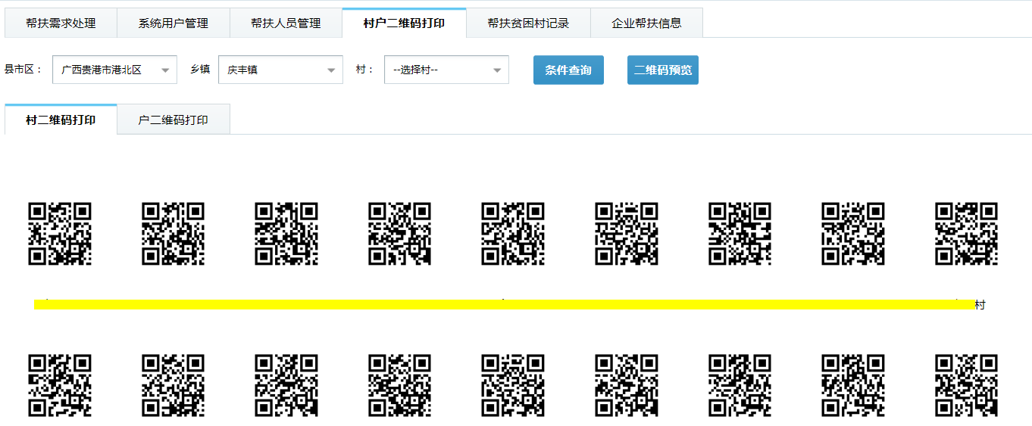Viewport: 1032px width, 426px height.
Task: Expand the 县市区 dropdown showing 广西贵港市港北区
Action: 114,70
